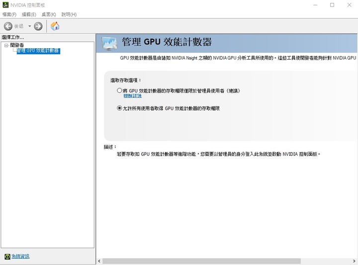Open the back history dropdown arrow
Screen dimensions: 358x265
[x=29, y=26]
